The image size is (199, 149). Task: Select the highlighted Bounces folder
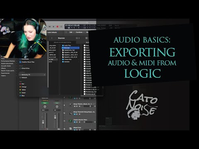pos(70,48)
